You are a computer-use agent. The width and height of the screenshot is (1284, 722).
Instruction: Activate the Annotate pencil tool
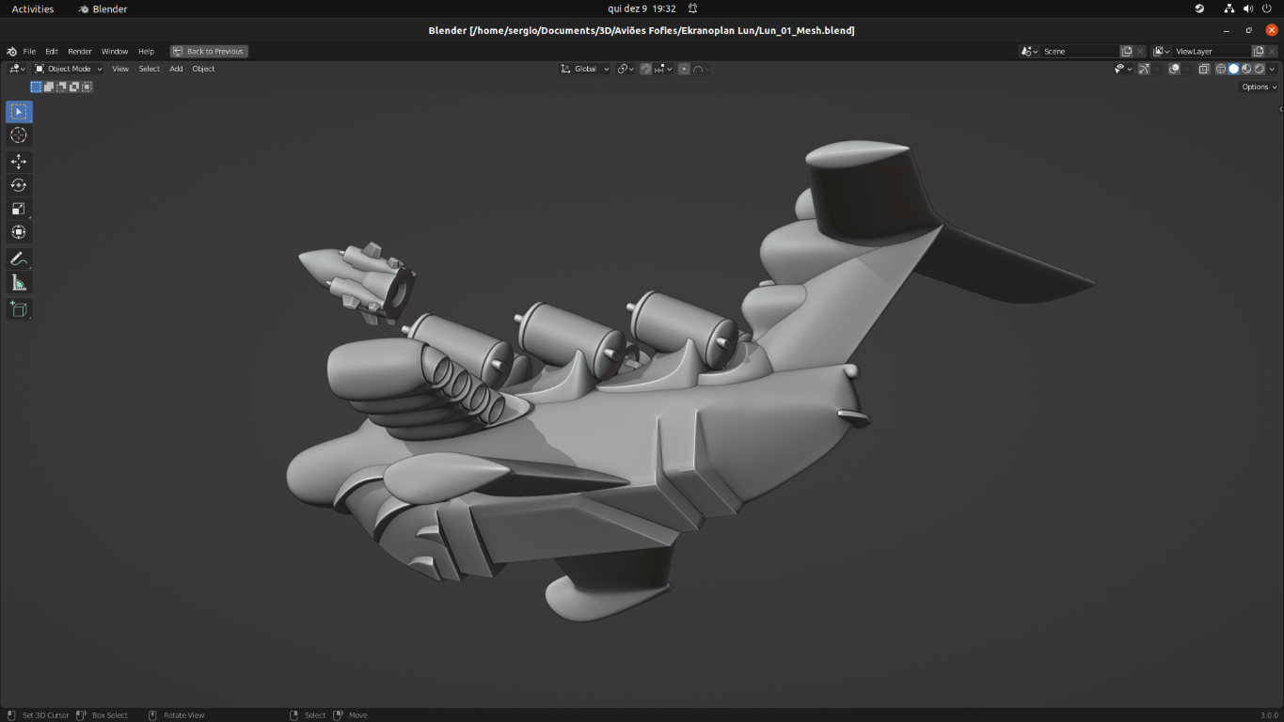(x=19, y=259)
